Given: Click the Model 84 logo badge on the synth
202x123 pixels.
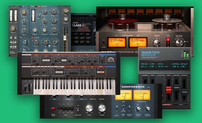Looking at the screenshot, I should (111, 60).
